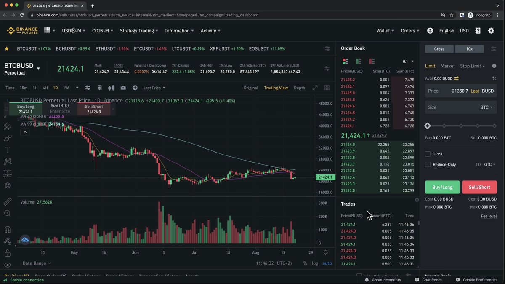Open the order panel preferences sliders icon

tap(493, 49)
